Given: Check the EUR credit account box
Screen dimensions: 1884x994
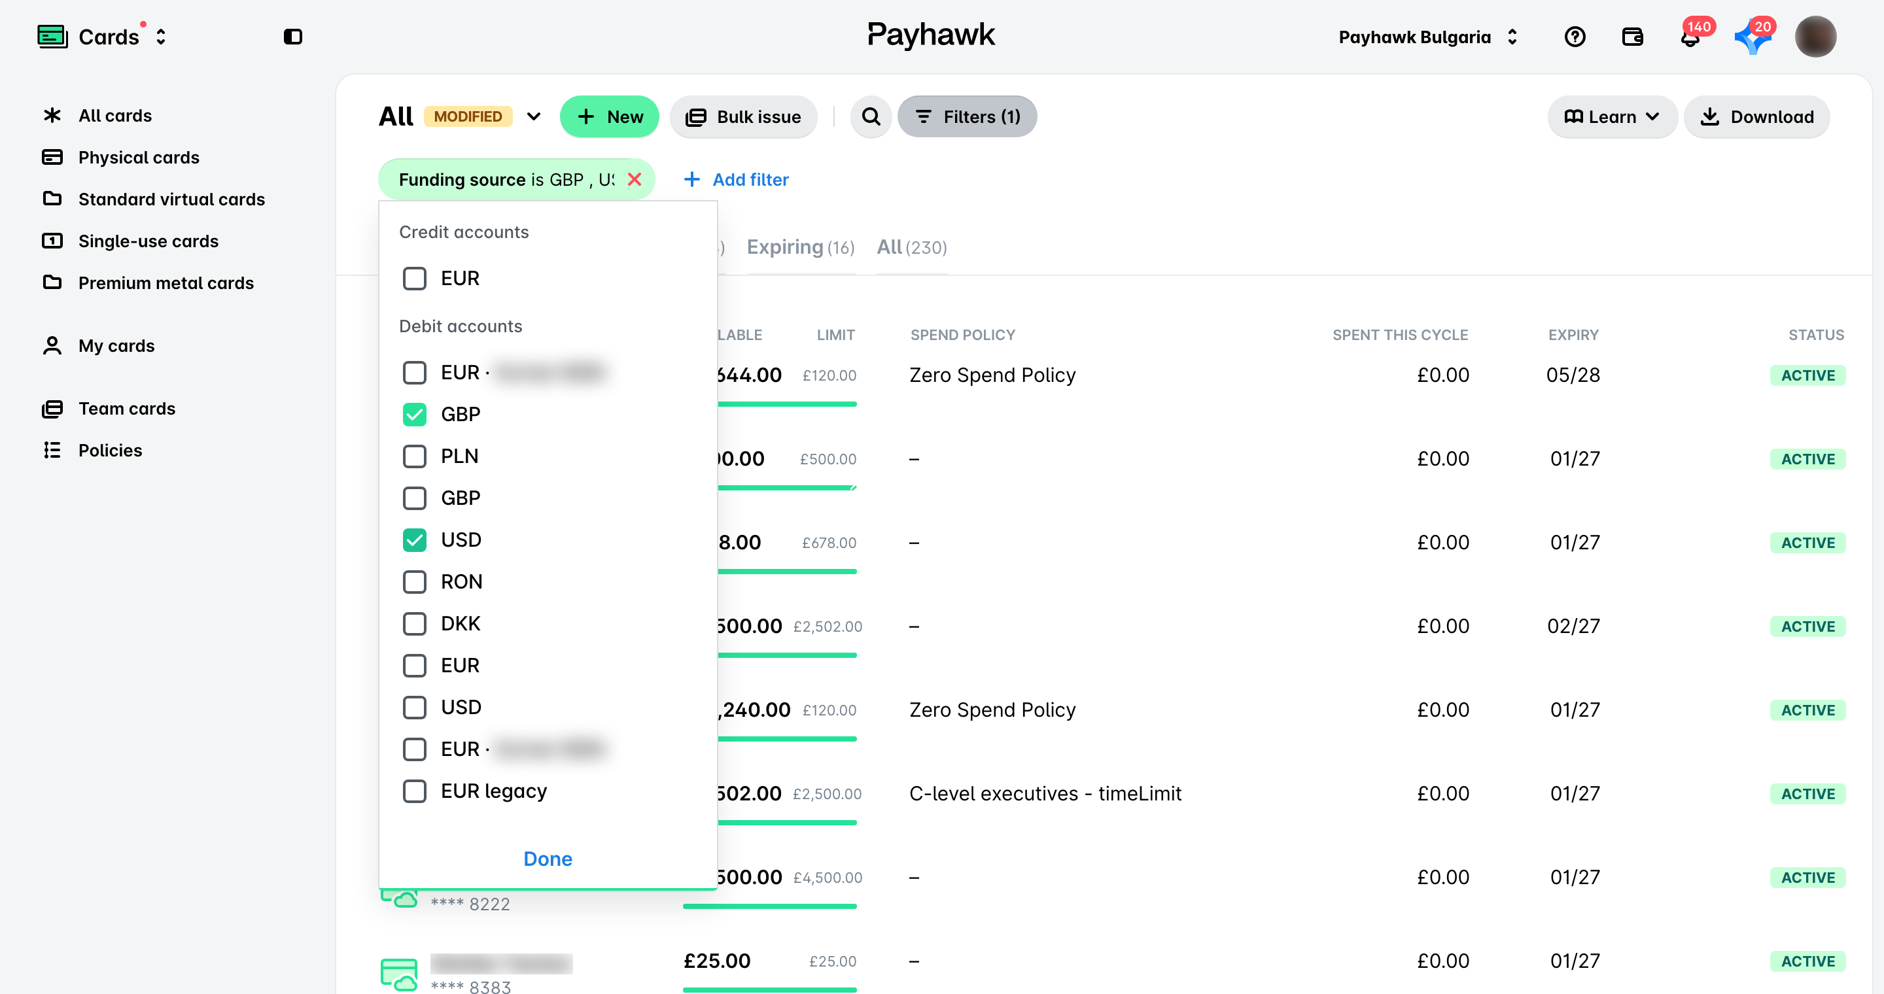Looking at the screenshot, I should [414, 278].
